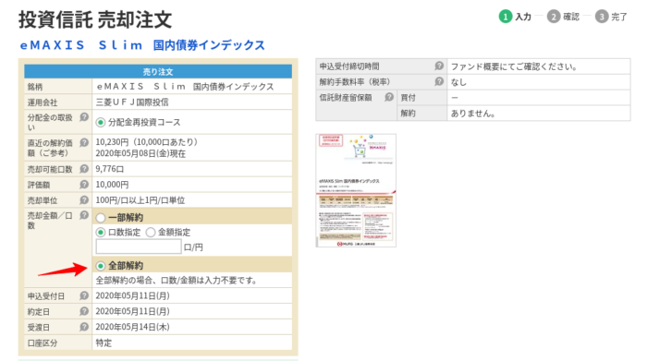Click step 3 完了 indicator
This screenshot has width=647, height=361.
pos(611,17)
